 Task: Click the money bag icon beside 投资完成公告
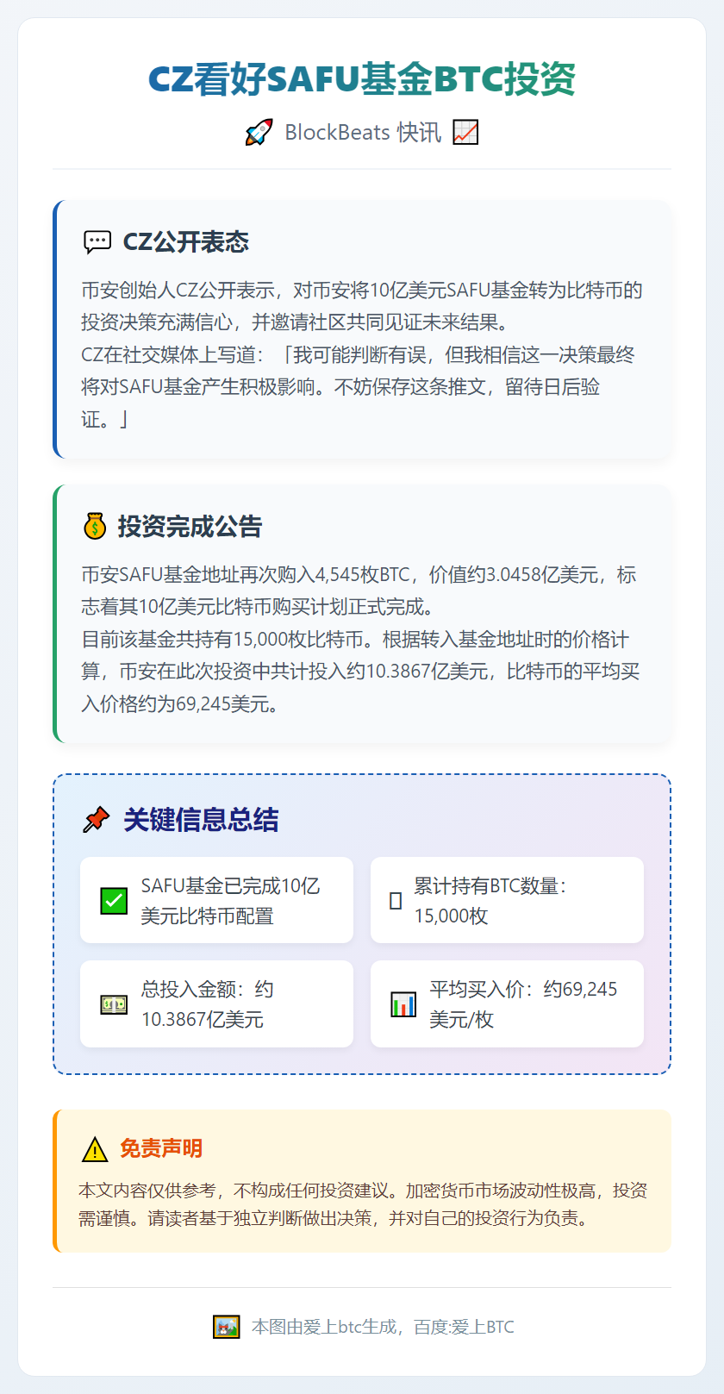(x=95, y=526)
